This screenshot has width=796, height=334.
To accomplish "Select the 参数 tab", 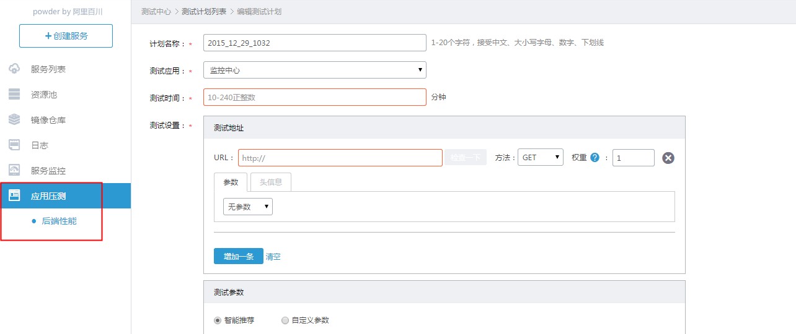I will tap(231, 182).
